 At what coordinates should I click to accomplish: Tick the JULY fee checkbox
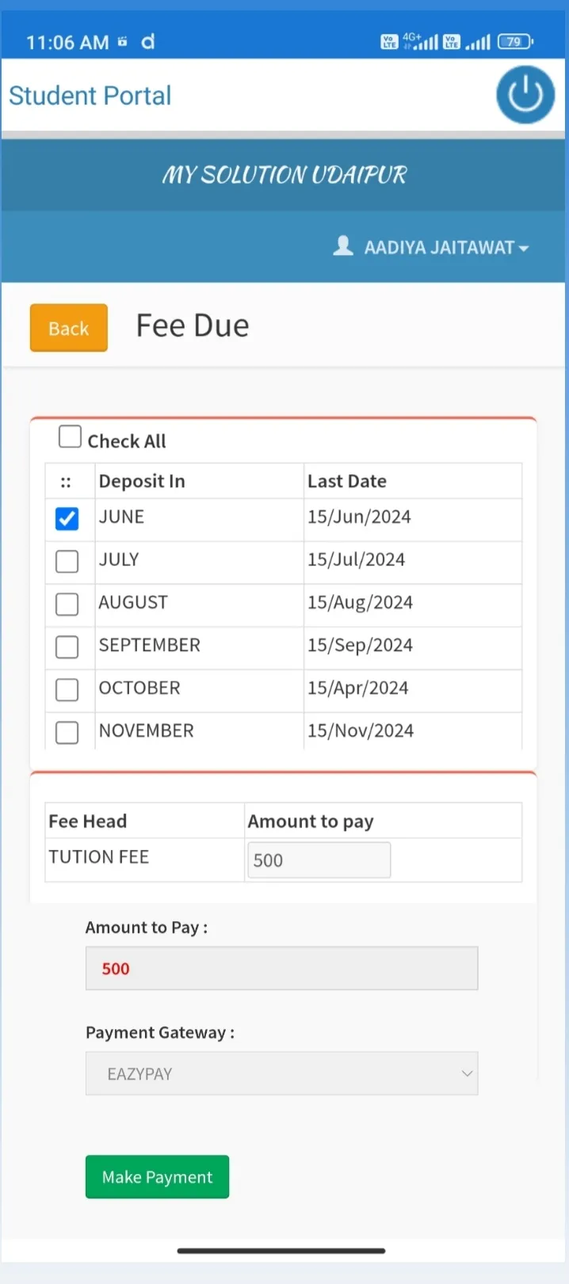[x=67, y=562]
